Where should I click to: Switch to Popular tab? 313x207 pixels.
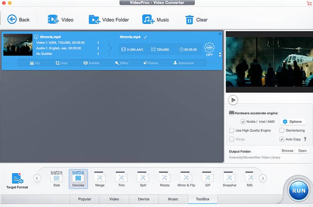tap(85, 199)
